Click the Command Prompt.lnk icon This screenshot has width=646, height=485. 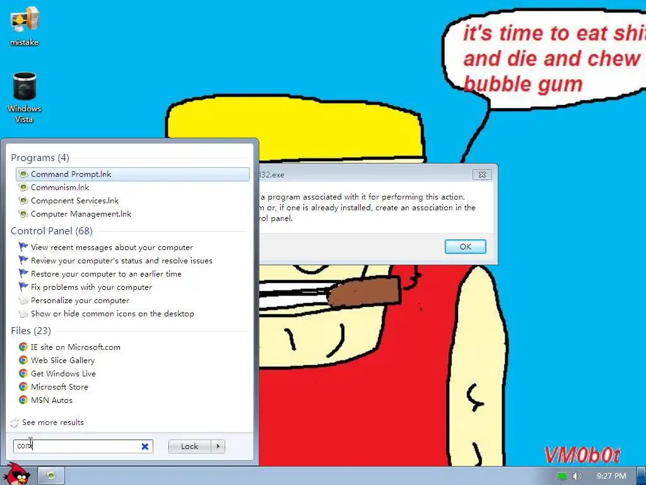23,174
